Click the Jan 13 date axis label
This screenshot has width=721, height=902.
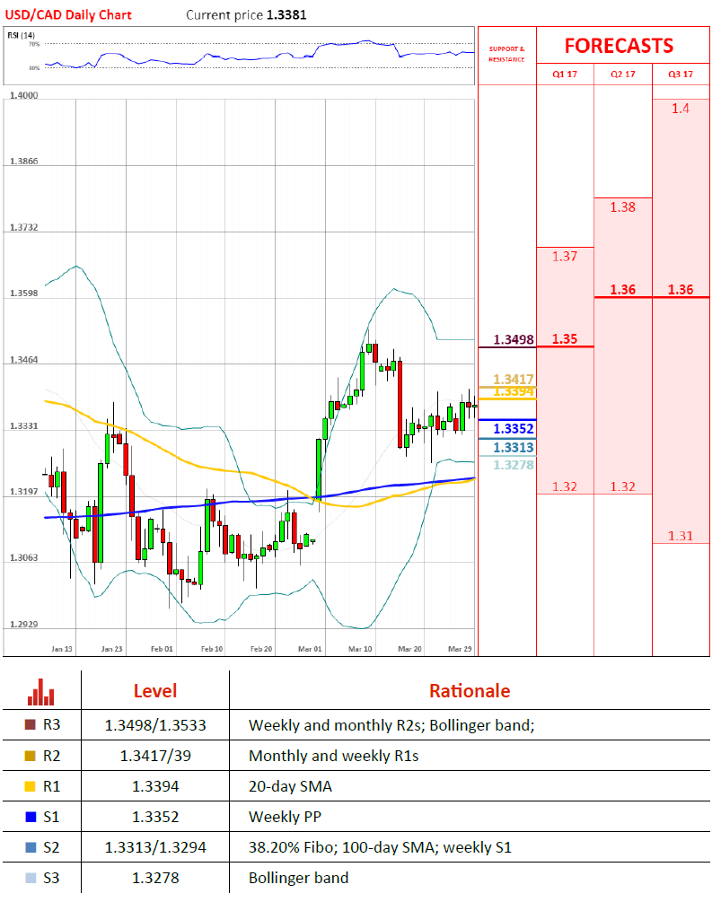tap(62, 649)
